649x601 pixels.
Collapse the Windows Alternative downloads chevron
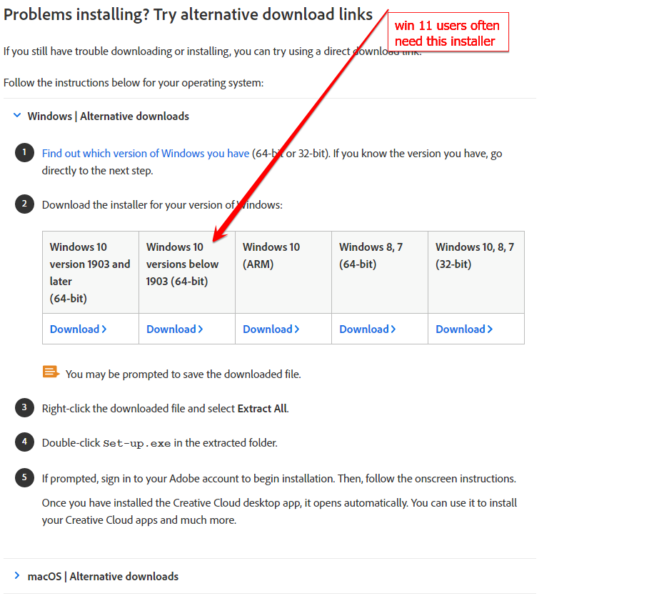point(17,116)
